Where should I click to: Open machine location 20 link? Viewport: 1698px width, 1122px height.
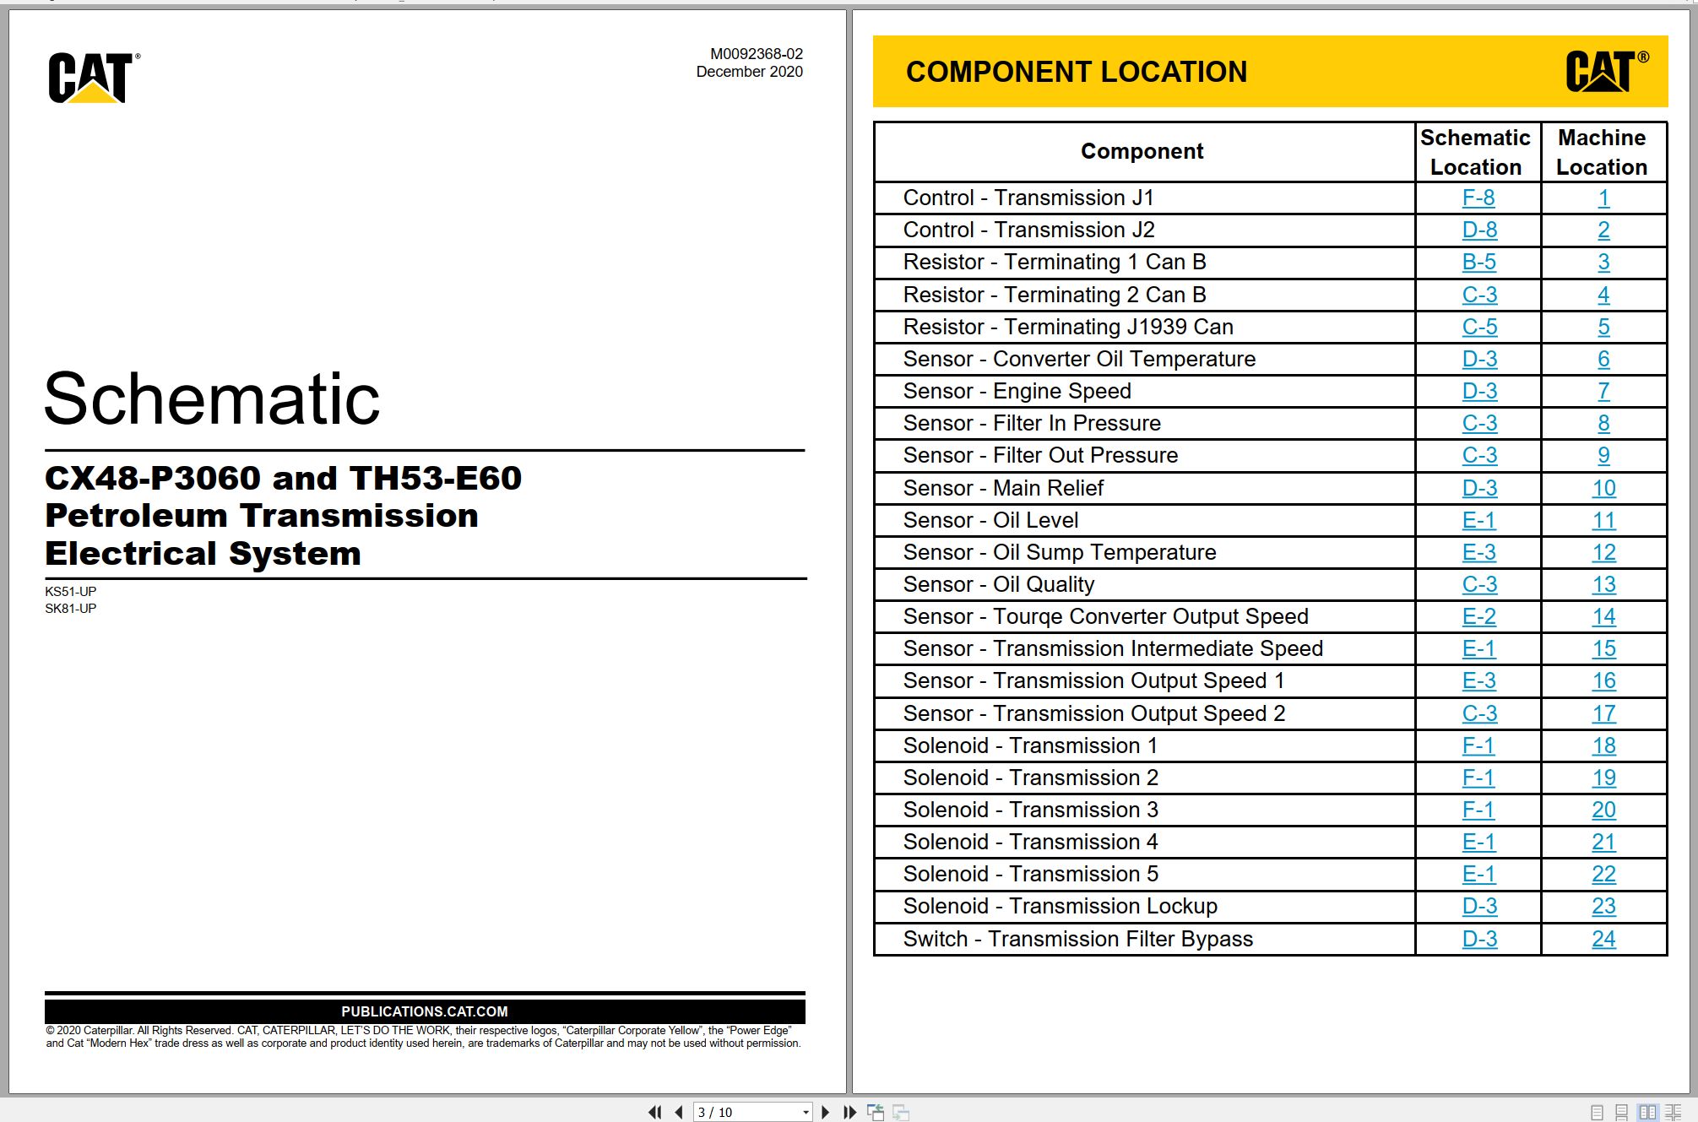(x=1603, y=810)
